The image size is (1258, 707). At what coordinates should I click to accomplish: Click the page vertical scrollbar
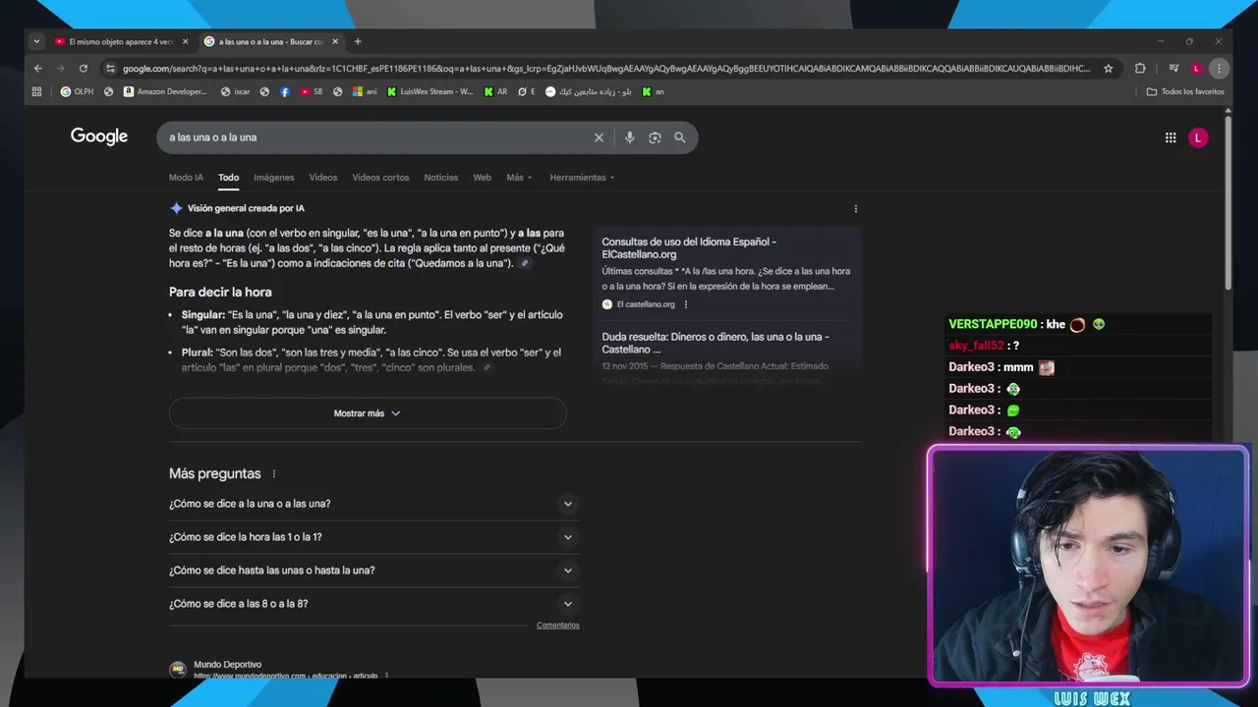click(1229, 204)
